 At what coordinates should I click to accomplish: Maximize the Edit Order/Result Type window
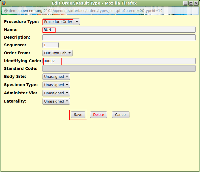click(x=191, y=3)
